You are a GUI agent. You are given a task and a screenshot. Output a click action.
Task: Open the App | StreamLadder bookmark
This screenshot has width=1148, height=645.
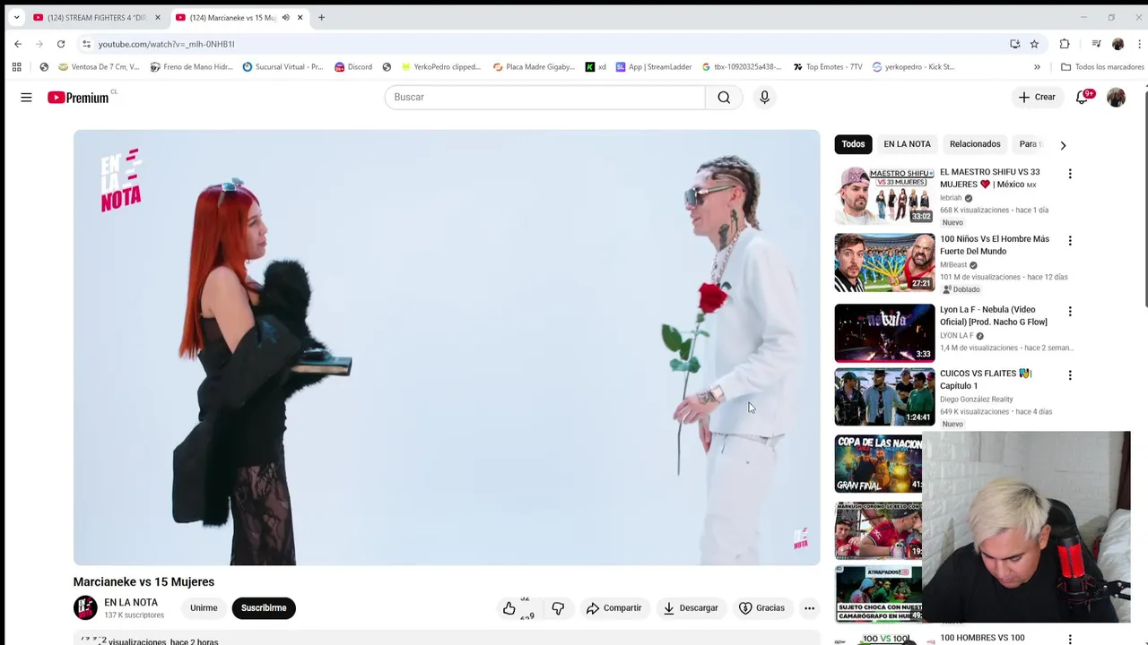click(654, 67)
